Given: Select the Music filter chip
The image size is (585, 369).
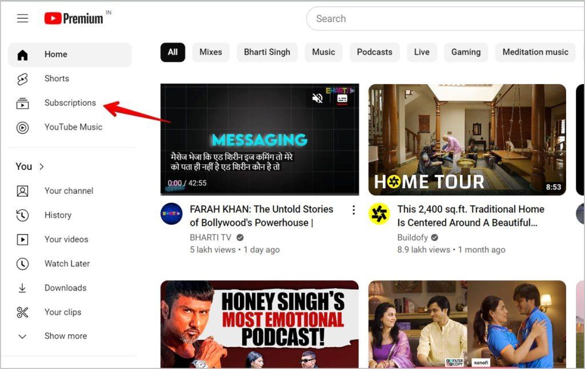Looking at the screenshot, I should click(323, 52).
